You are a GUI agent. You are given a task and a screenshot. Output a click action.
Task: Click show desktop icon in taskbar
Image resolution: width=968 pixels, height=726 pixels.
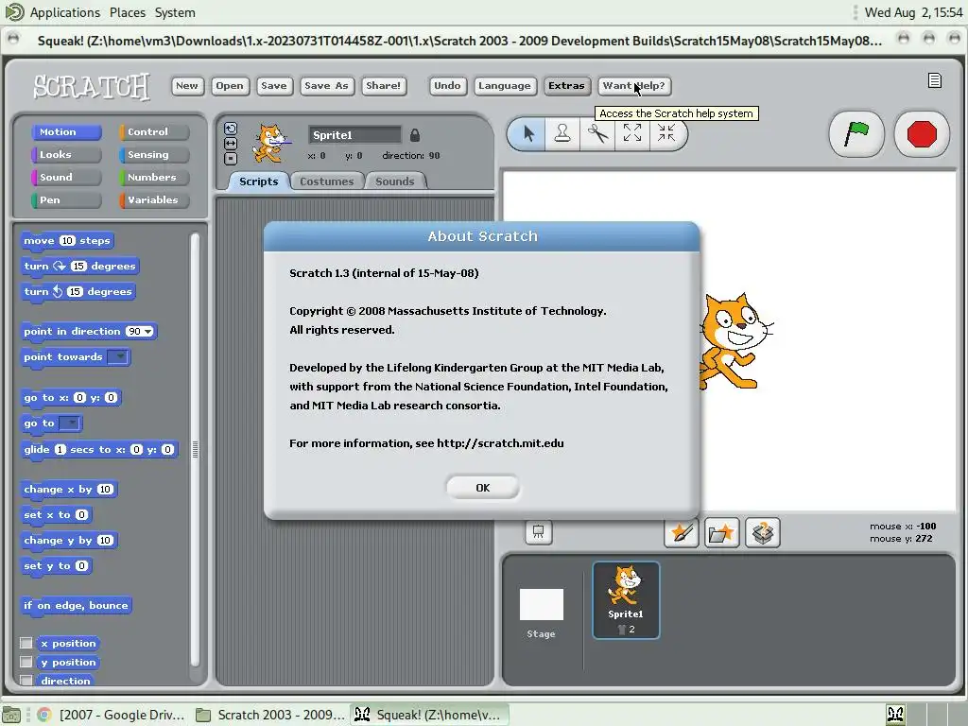[x=11, y=715]
